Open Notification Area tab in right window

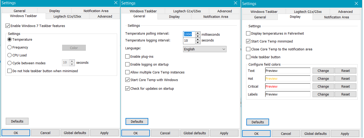[336, 17]
